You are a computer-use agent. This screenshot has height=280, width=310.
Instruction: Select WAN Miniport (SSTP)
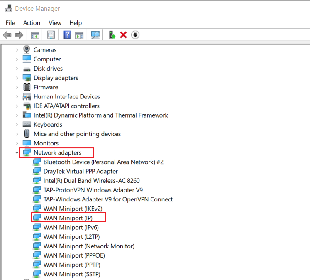click(x=72, y=274)
